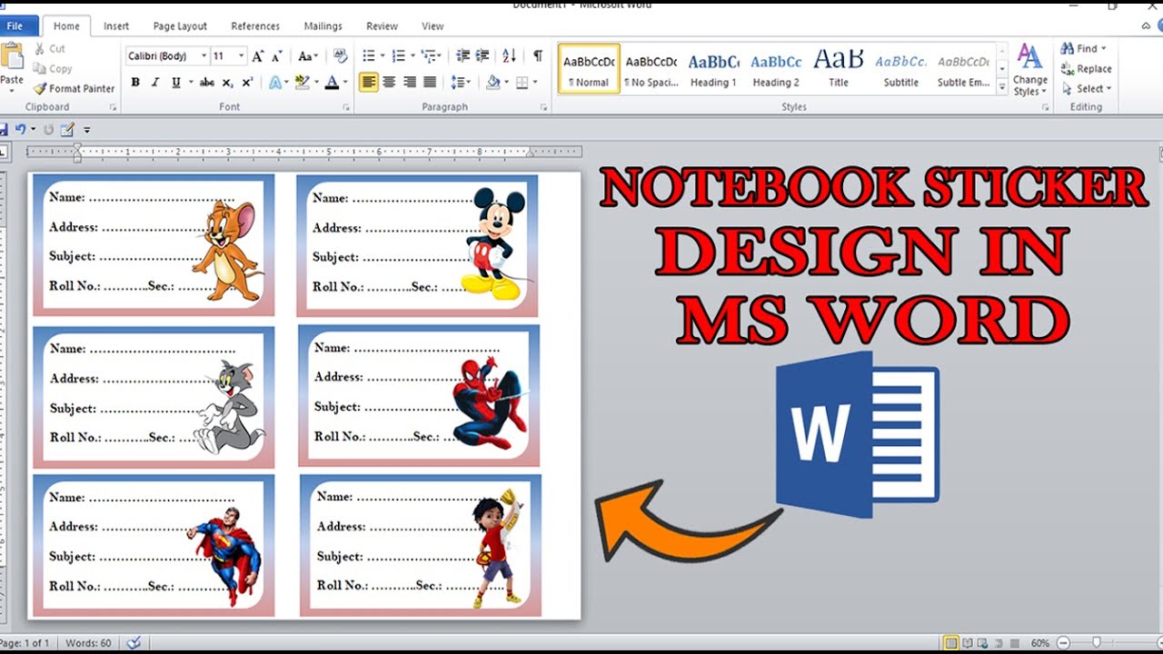Click the Text Effects glowing A icon
This screenshot has width=1163, height=654.
coord(274,83)
